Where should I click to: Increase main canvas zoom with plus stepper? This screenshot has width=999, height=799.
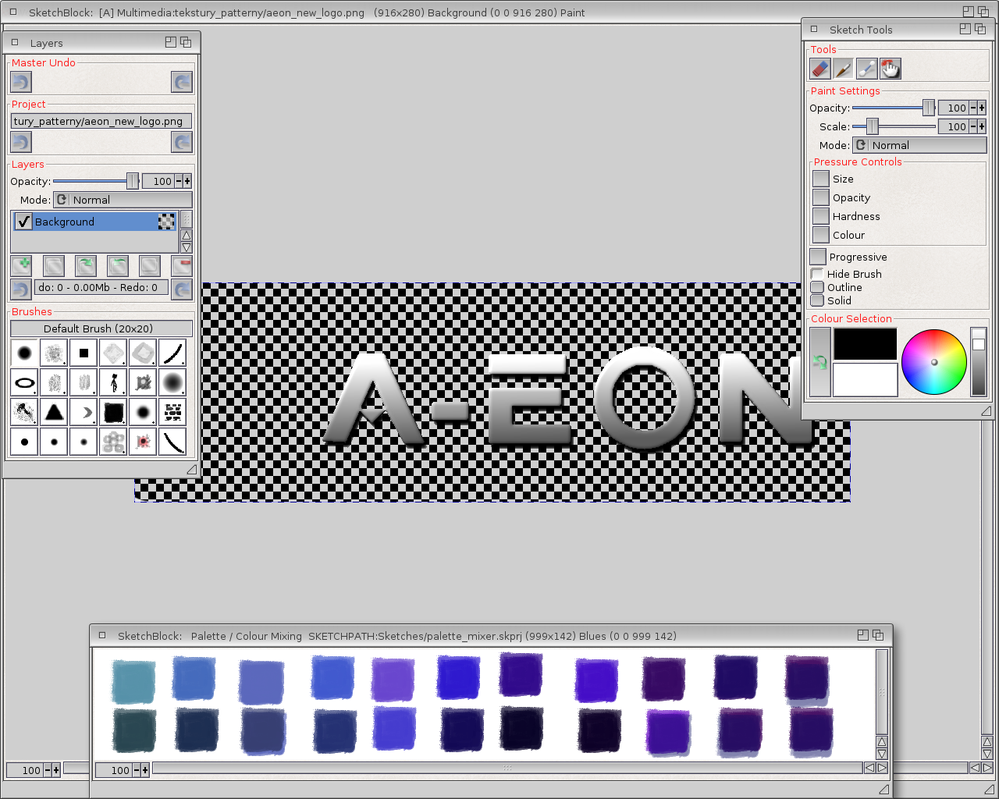[56, 770]
